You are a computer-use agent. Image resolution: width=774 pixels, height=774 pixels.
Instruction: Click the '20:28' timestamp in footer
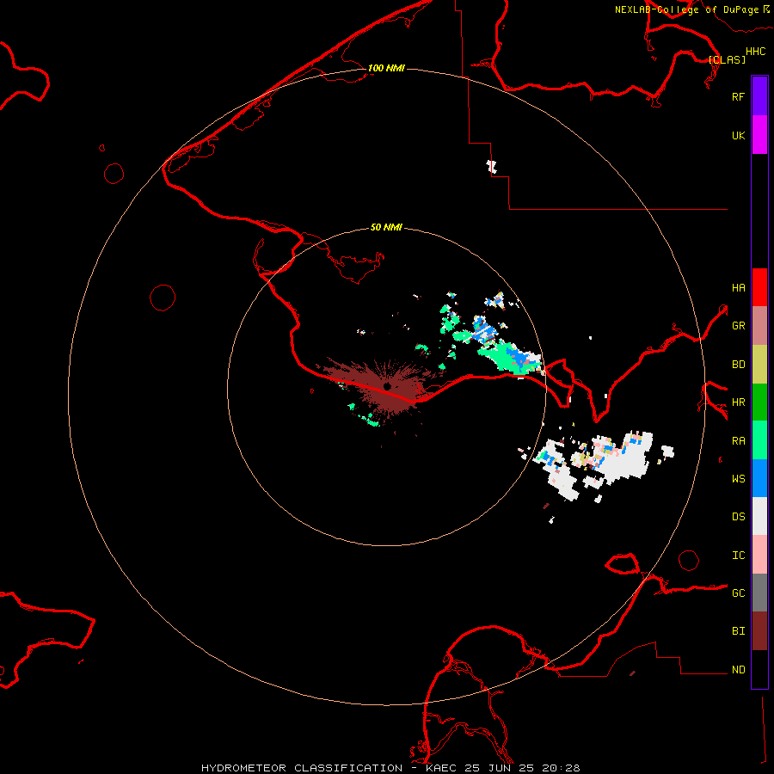tap(561, 768)
